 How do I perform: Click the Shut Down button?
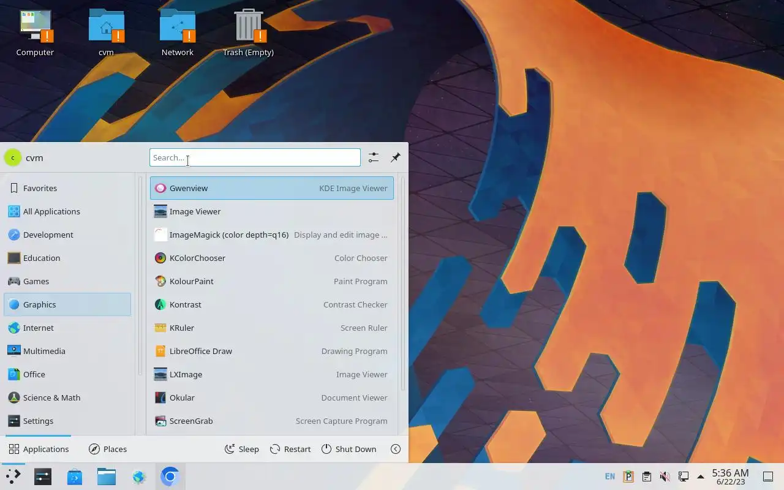tap(349, 449)
